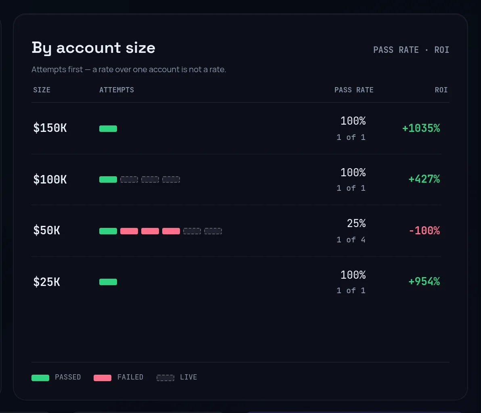The height and width of the screenshot is (413, 481).
Task: Select the $50K size label
Action: [47, 230]
